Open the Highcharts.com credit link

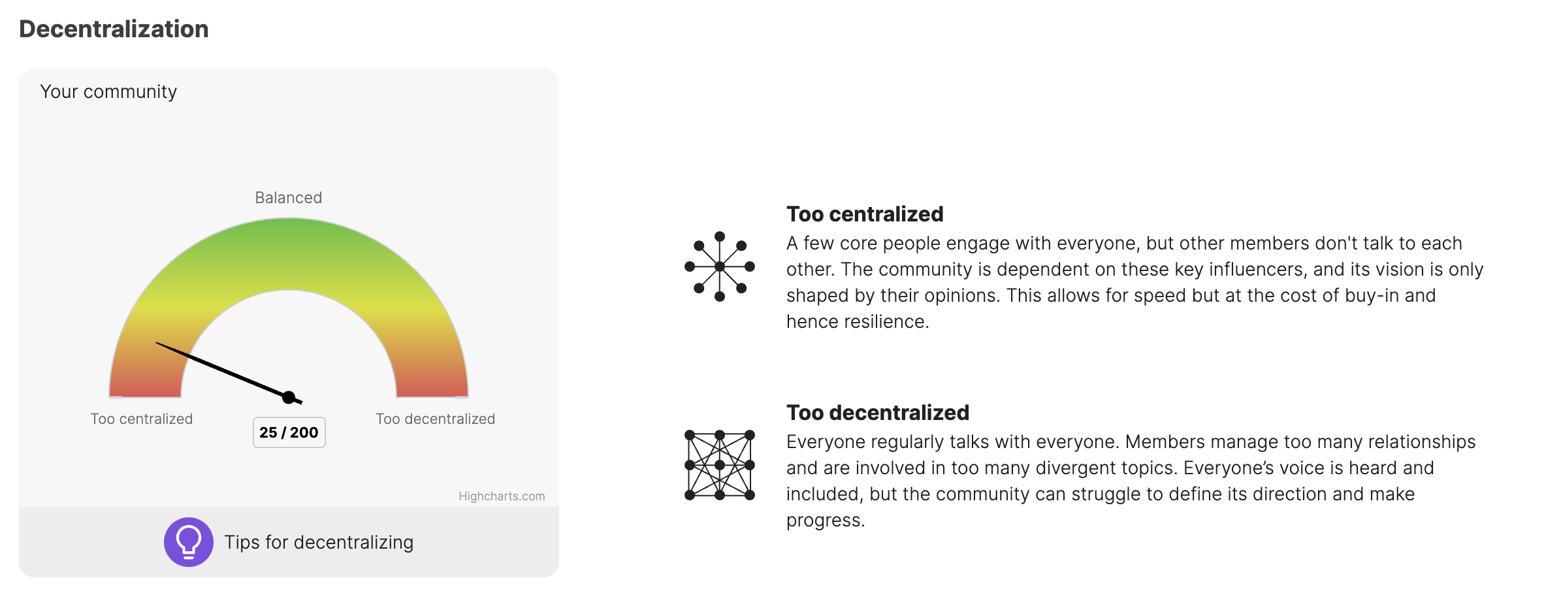click(x=501, y=496)
